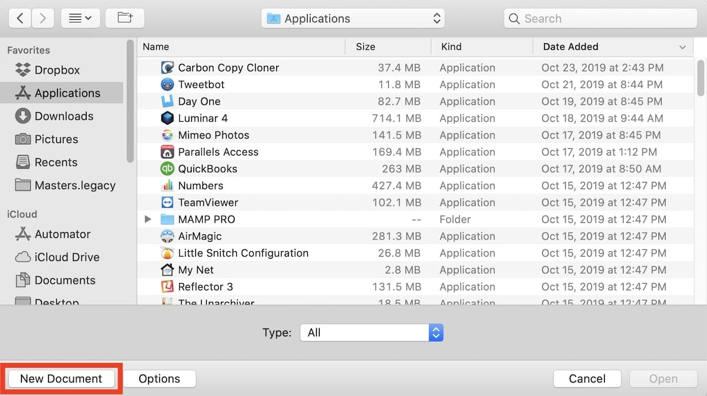
Task: Click the Little Snitch Configuration icon
Action: pos(167,253)
